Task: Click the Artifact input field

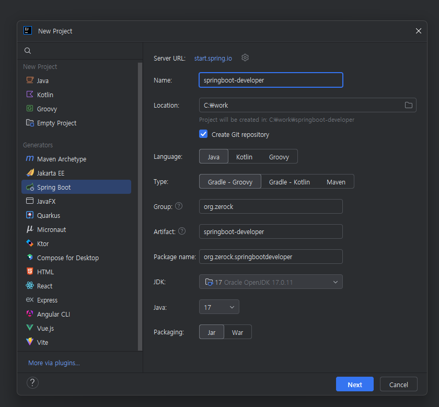Action: (x=271, y=231)
